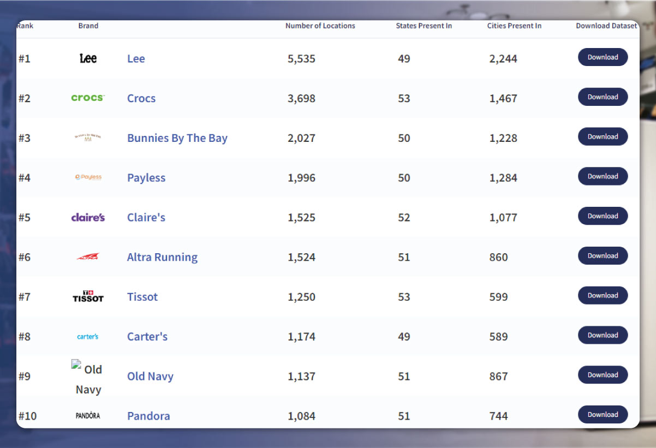Screen dimensions: 656x448
Task: Download the Pandora dataset
Action: (603, 415)
